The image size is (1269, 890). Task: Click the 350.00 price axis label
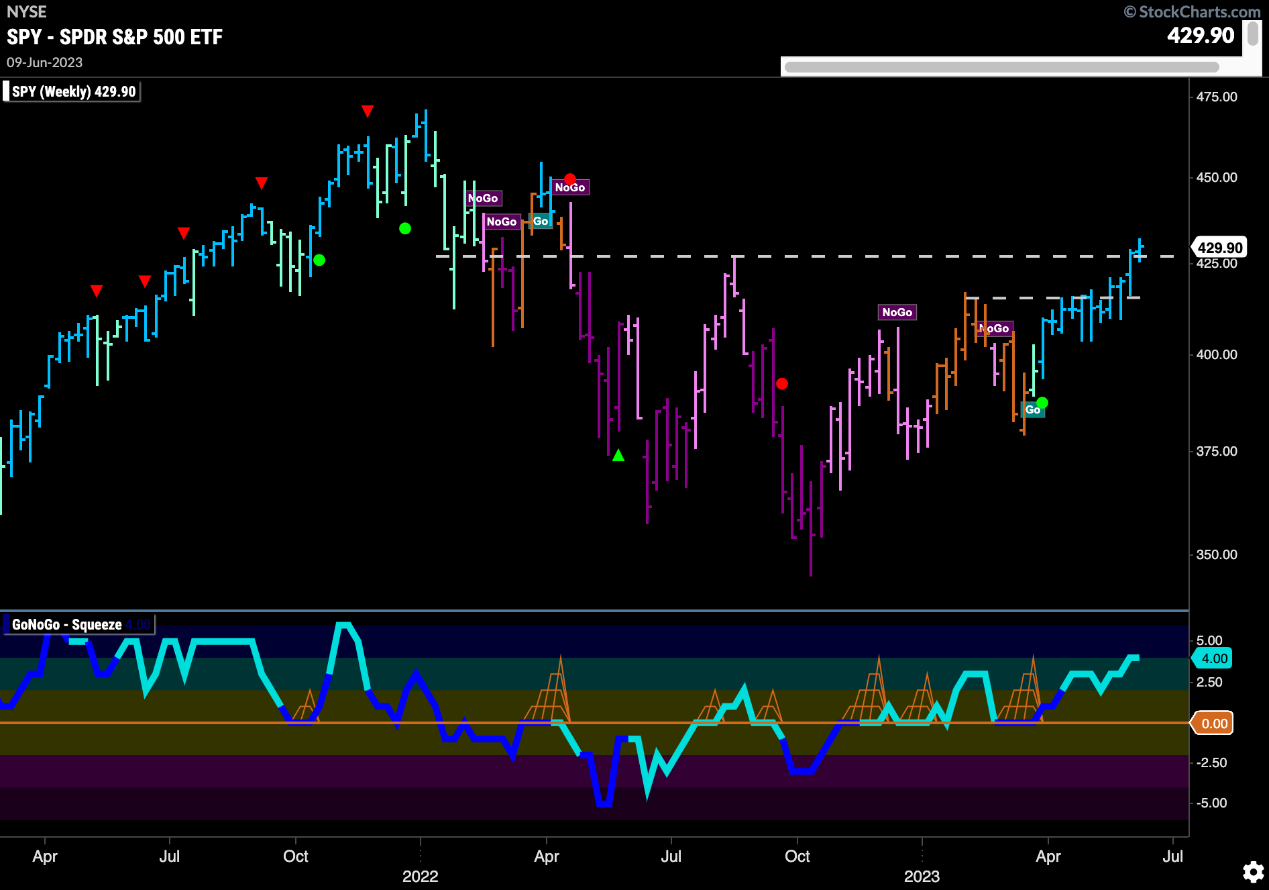tap(1217, 554)
